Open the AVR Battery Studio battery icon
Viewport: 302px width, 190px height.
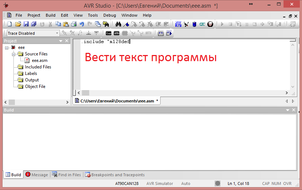click(x=194, y=24)
